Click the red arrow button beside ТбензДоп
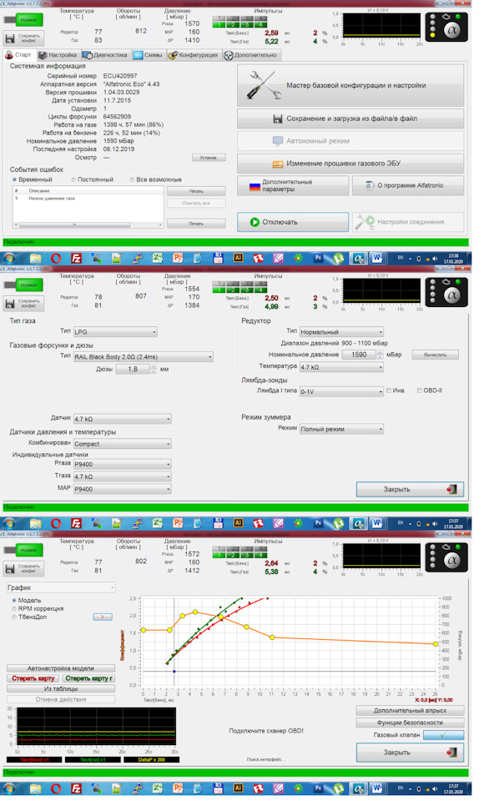 [103, 617]
